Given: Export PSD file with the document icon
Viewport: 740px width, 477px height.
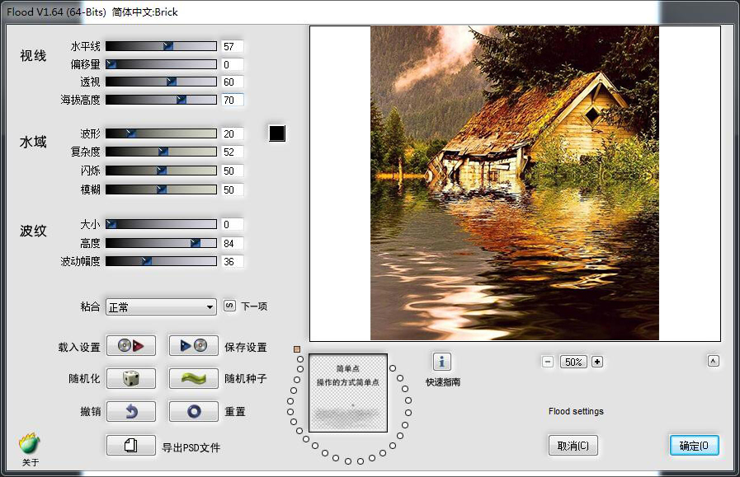Looking at the screenshot, I should pyautogui.click(x=131, y=445).
